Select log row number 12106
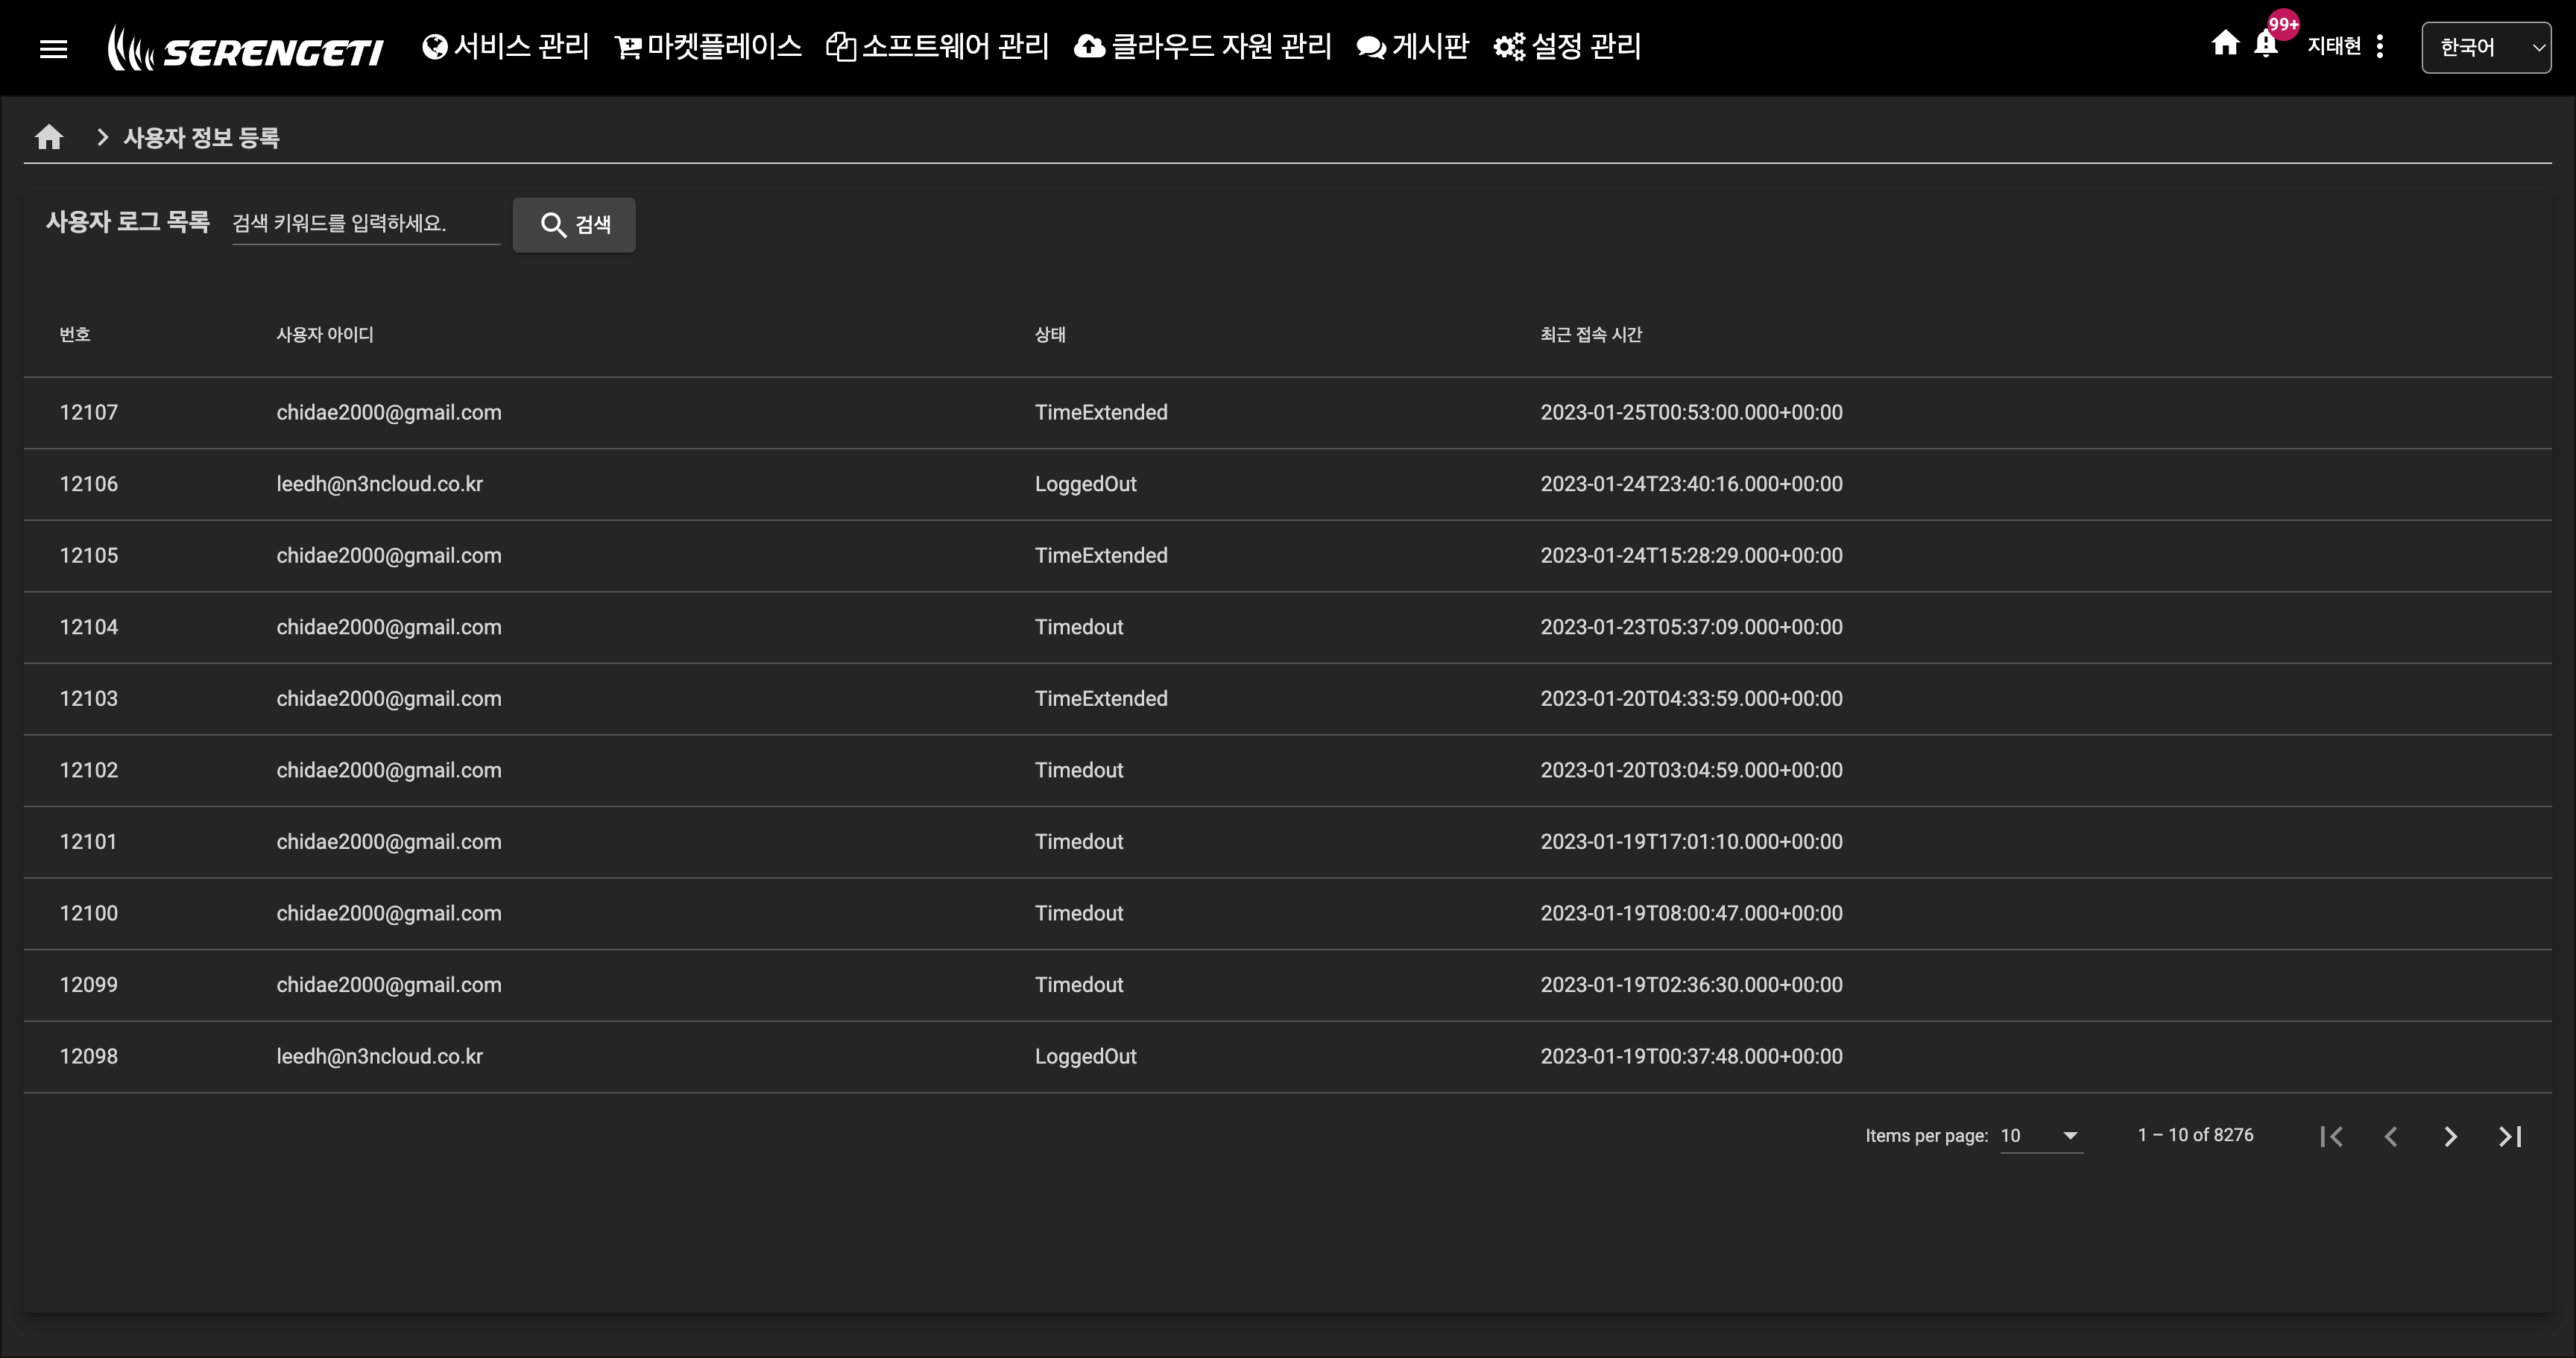 (88, 484)
